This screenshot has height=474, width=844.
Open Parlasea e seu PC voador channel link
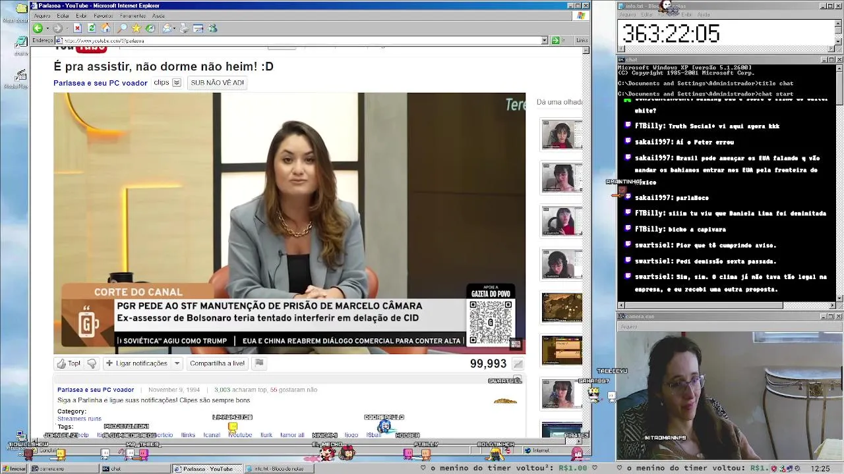pyautogui.click(x=100, y=83)
